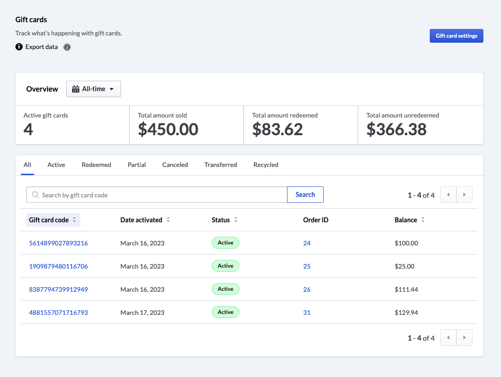Click the magnifier icon in search field
The height and width of the screenshot is (377, 501).
pos(35,195)
